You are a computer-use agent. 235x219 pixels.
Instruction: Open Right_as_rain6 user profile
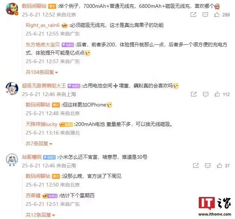[43, 25]
